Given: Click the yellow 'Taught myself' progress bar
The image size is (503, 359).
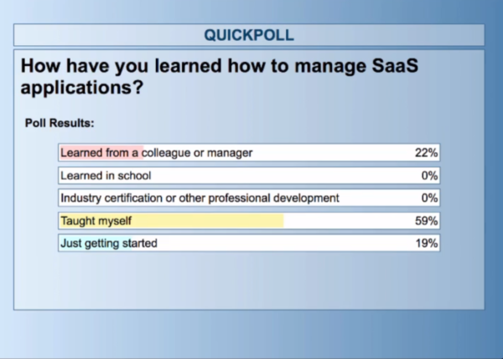Looking at the screenshot, I should tap(172, 221).
